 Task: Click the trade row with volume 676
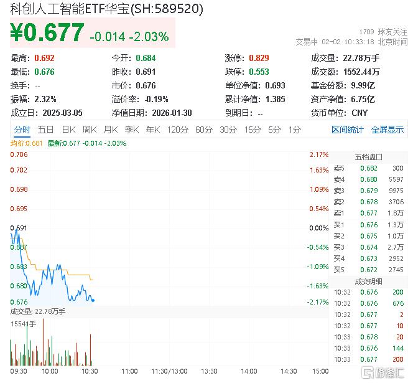coord(368,303)
